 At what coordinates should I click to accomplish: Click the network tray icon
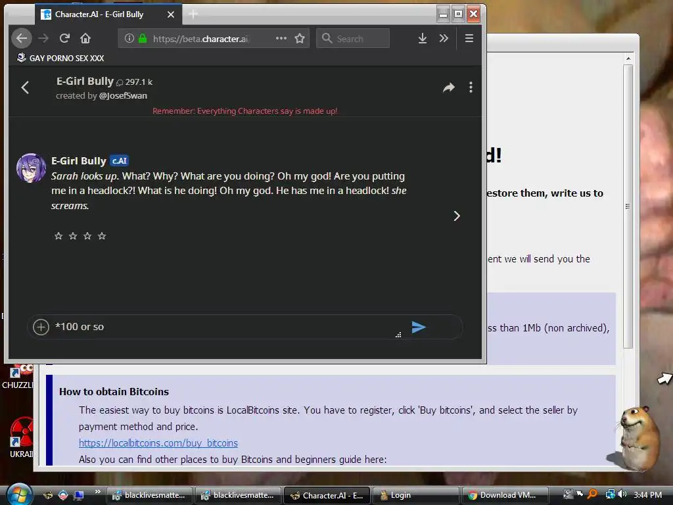610,494
